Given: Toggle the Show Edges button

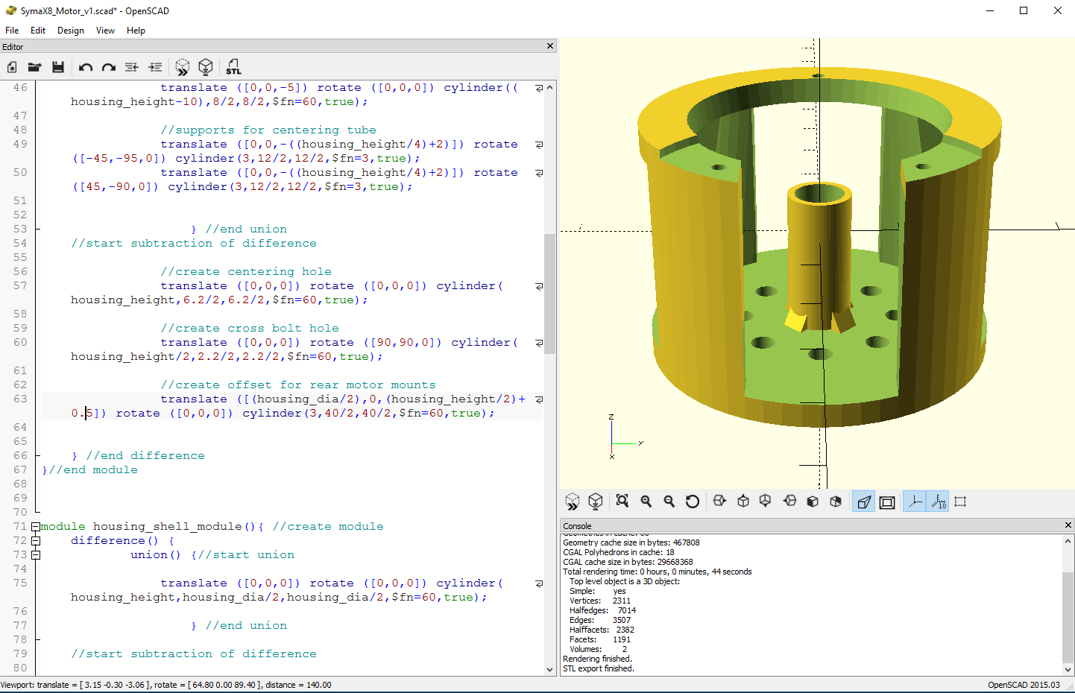Looking at the screenshot, I should point(960,501).
